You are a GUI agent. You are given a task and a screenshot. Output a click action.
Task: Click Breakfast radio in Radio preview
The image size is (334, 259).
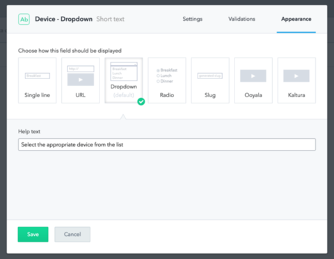tap(158, 70)
